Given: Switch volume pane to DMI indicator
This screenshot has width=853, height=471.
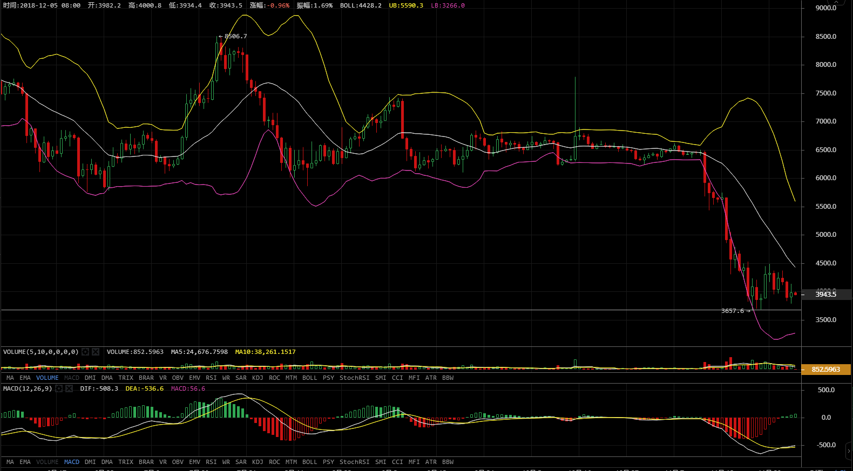Looking at the screenshot, I should pos(90,378).
